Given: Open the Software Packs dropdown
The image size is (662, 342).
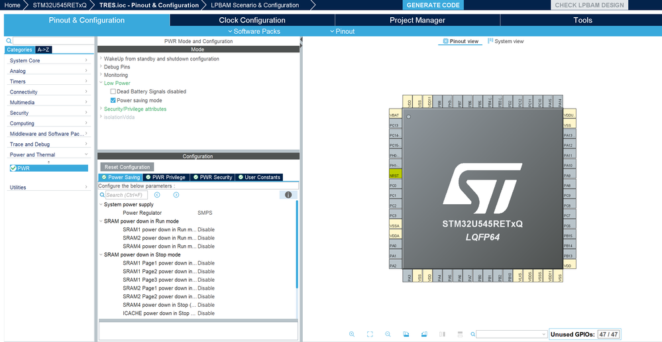Looking at the screenshot, I should (x=254, y=31).
